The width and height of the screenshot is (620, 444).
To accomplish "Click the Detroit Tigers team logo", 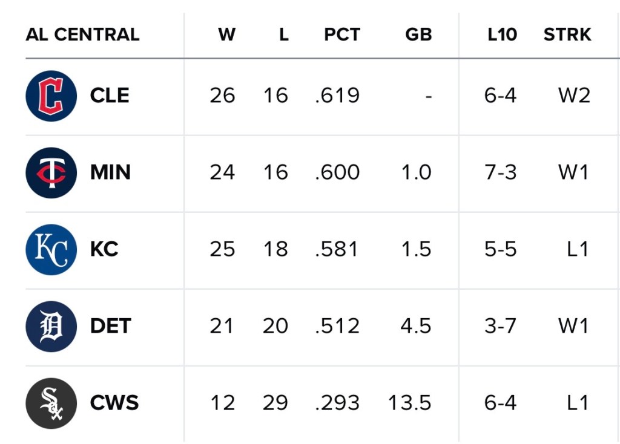I will [x=51, y=326].
